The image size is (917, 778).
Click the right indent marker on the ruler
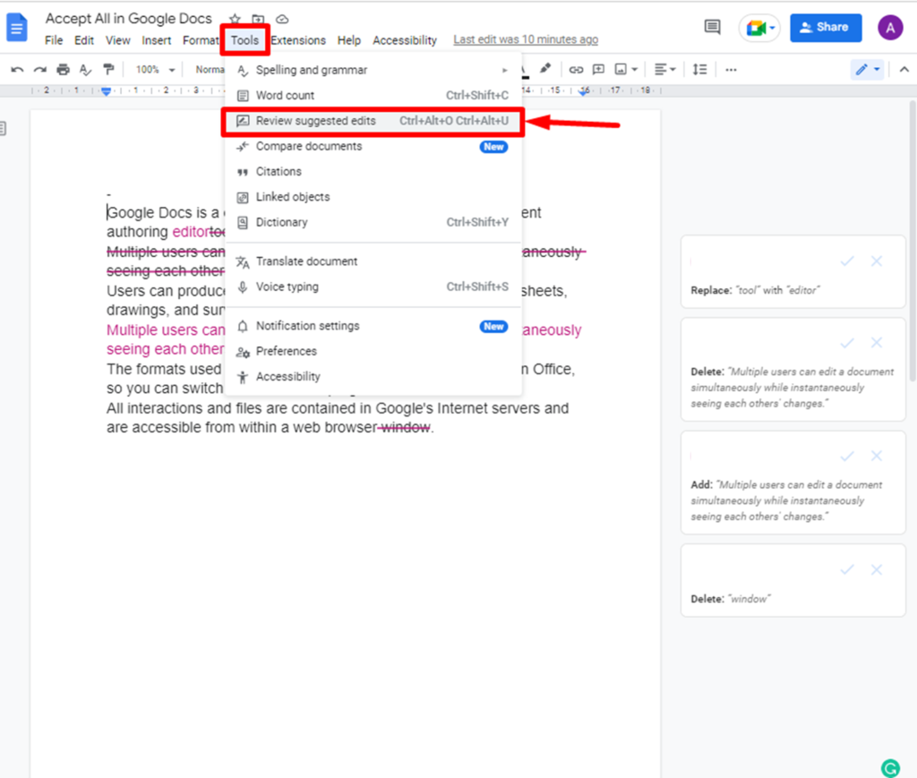(584, 91)
